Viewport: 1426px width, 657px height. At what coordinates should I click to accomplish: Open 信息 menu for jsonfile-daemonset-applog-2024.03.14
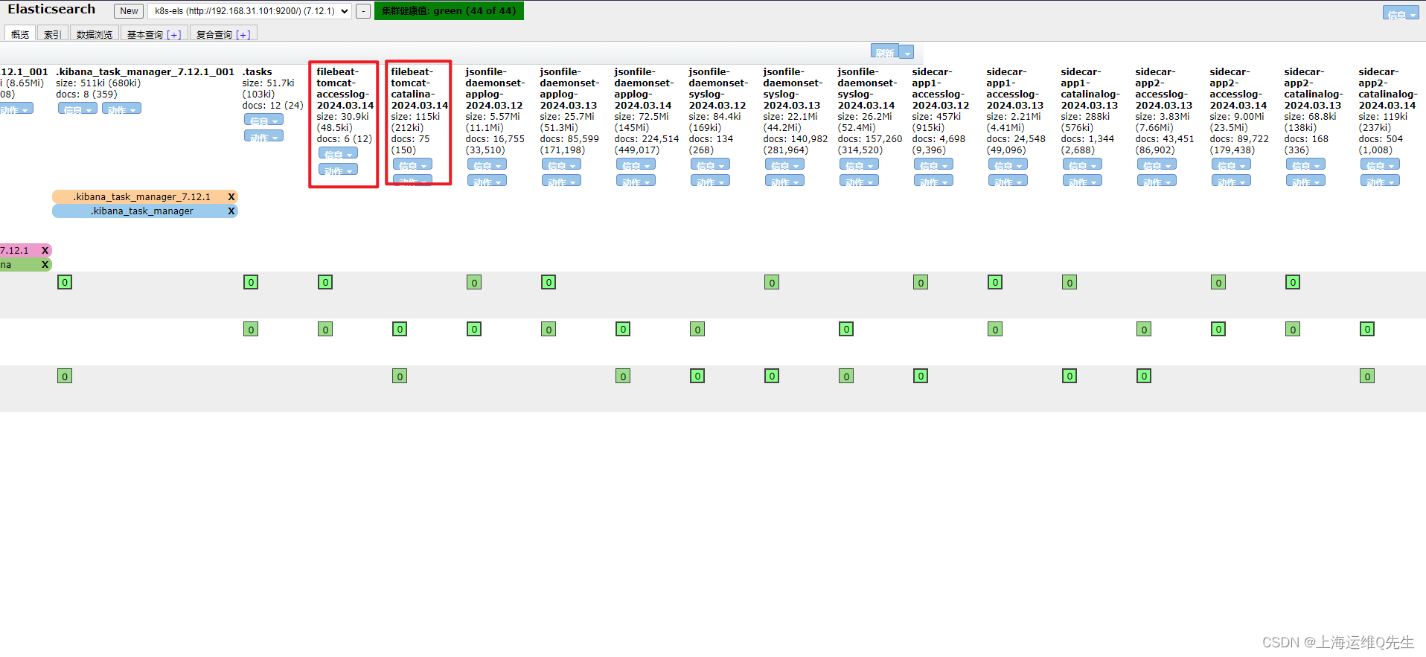tap(636, 164)
